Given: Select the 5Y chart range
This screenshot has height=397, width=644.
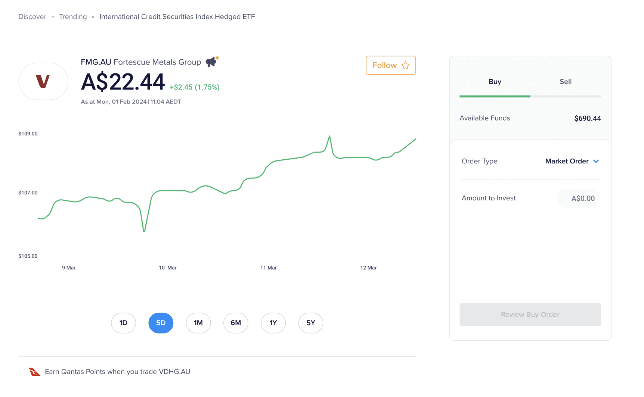Looking at the screenshot, I should (311, 323).
